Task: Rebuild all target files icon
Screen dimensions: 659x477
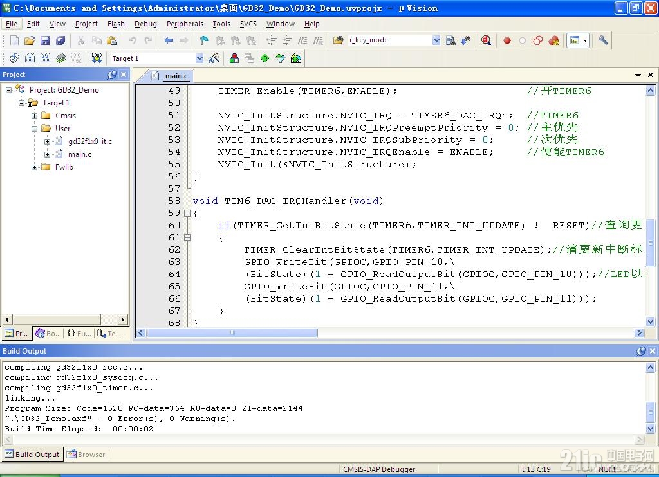Action: click(46, 59)
